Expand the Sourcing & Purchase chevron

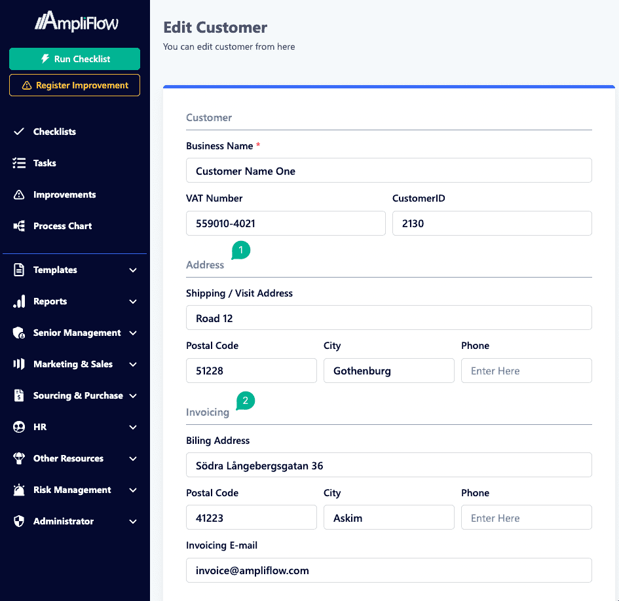(133, 396)
